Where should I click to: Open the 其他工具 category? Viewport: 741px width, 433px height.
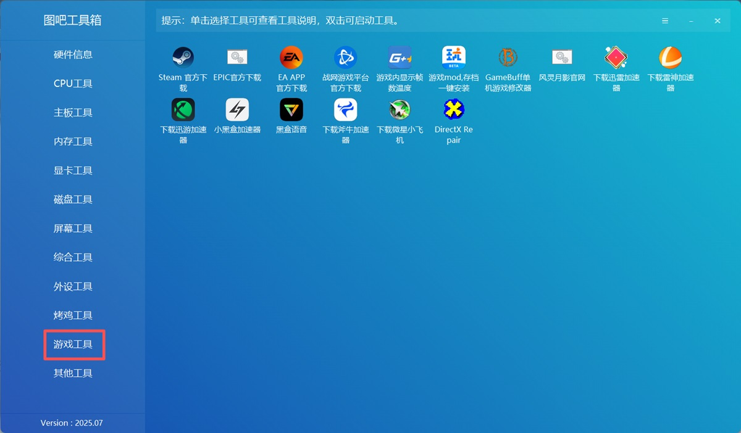click(73, 373)
